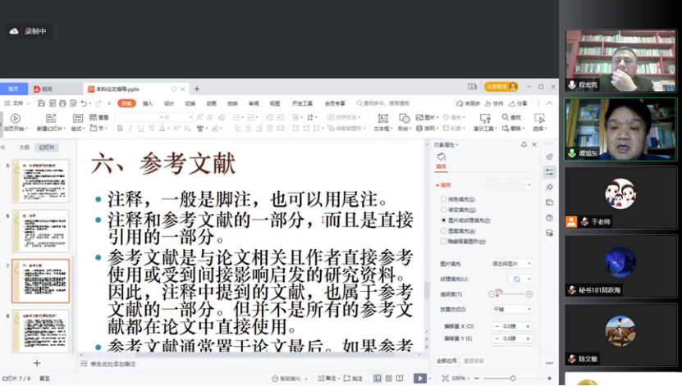
Task: Click the add slide plus icon below thumbnails
Action: [37, 362]
